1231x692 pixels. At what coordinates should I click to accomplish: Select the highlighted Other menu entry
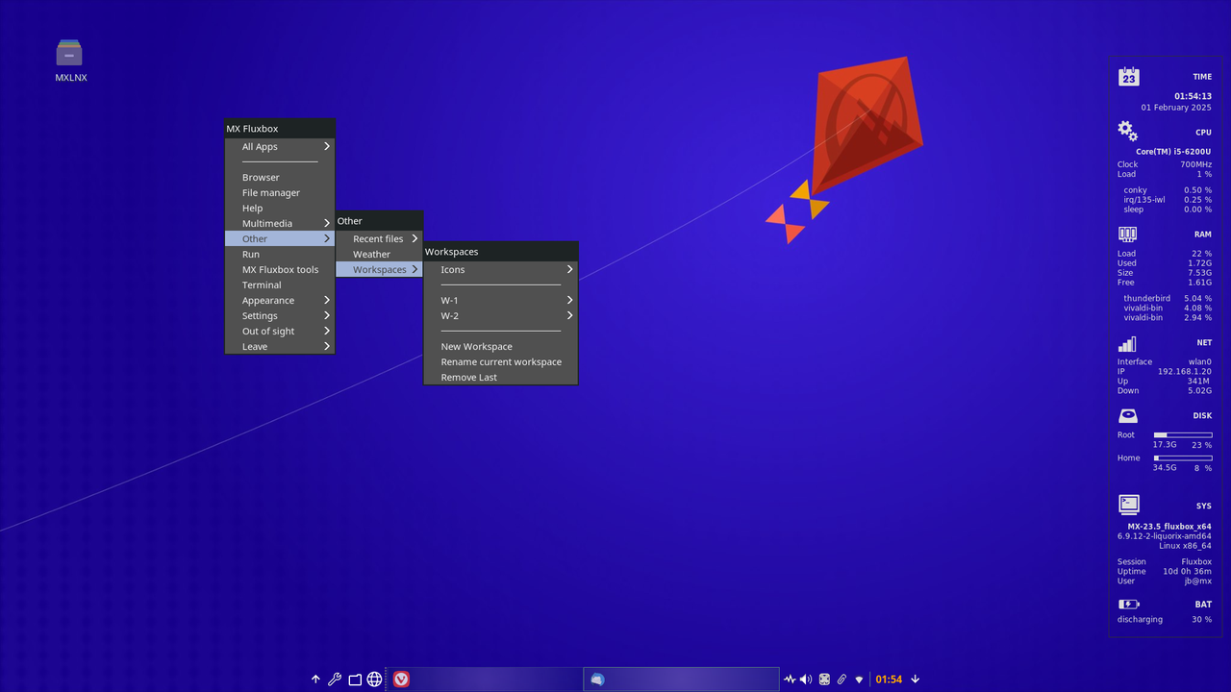coord(280,238)
